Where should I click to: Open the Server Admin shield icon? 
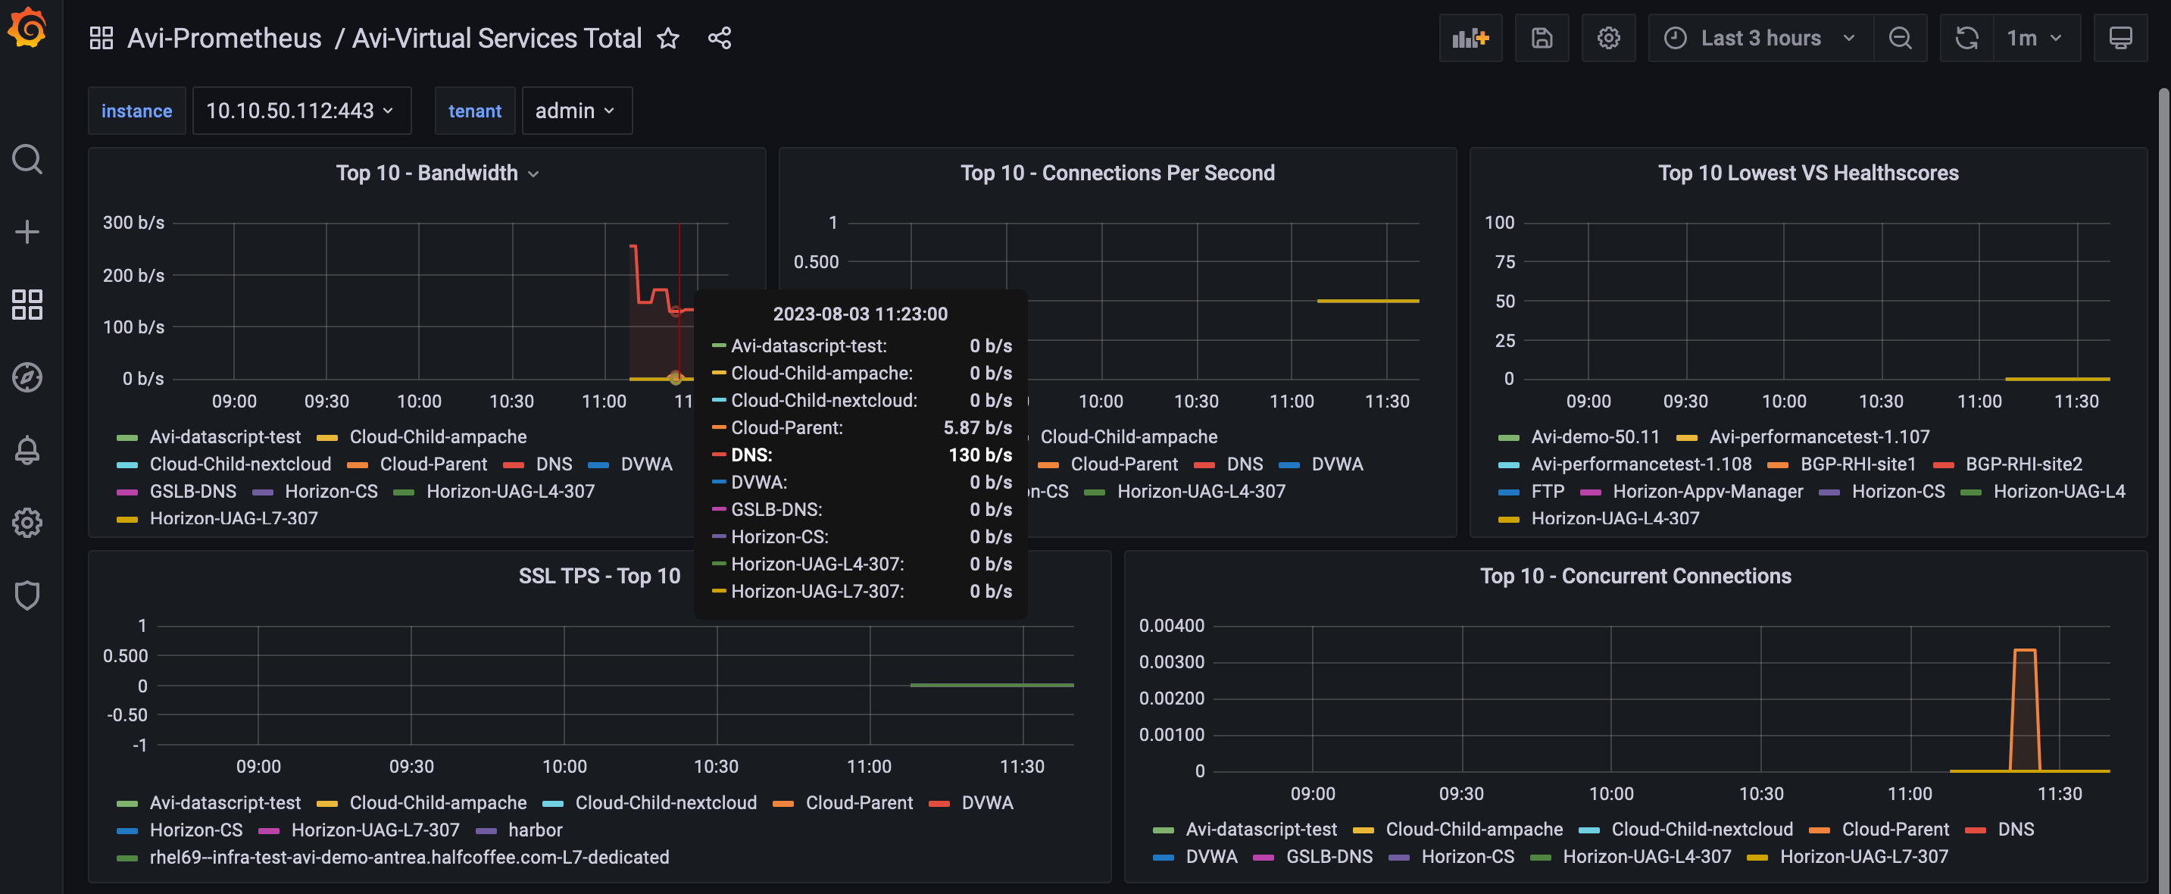point(27,595)
